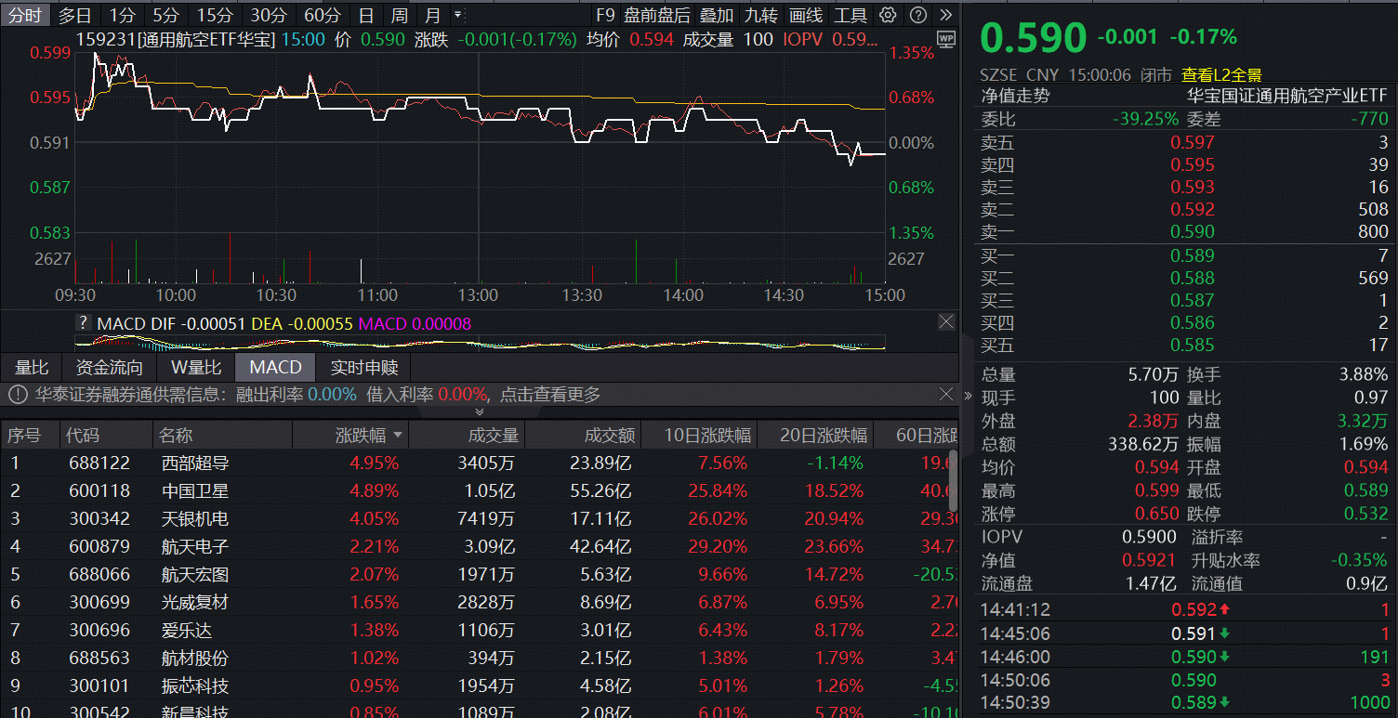The height and width of the screenshot is (718, 1398).
Task: Open the 画线 drawing tool button
Action: [805, 15]
